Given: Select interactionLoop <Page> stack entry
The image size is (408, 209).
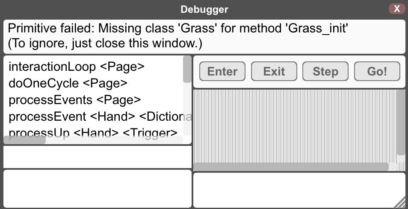Looking at the screenshot, I should coord(77,67).
